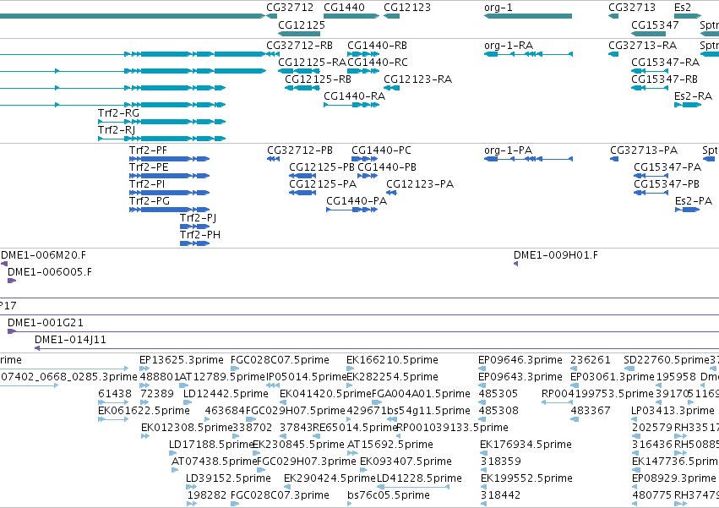Screen dimensions: 719x508
Task: Click the CG32713-PA protein label
Action: click(x=644, y=150)
